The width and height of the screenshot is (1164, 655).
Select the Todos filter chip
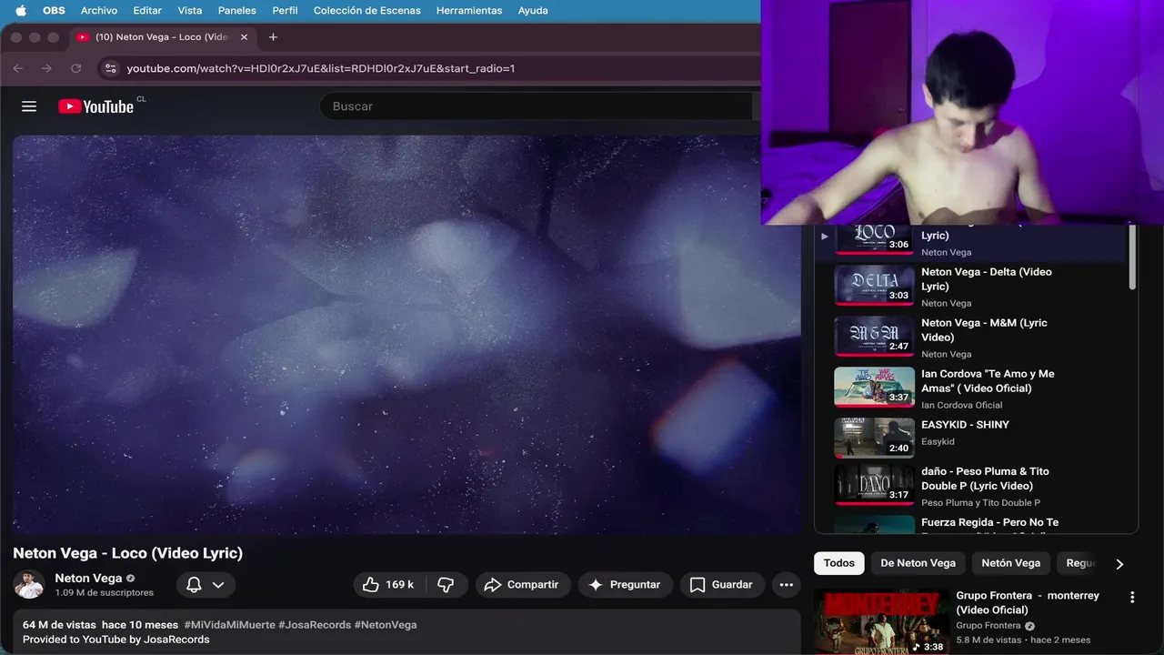click(x=838, y=563)
